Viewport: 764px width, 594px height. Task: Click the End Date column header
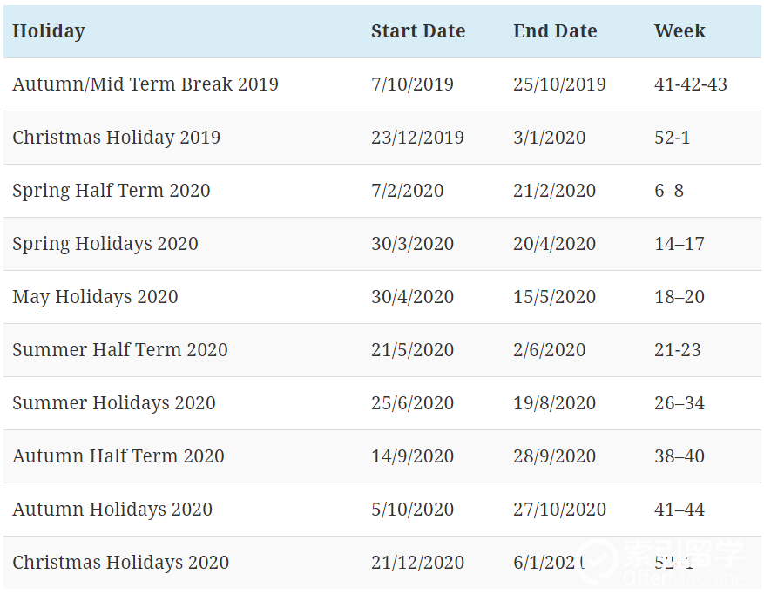pyautogui.click(x=555, y=31)
